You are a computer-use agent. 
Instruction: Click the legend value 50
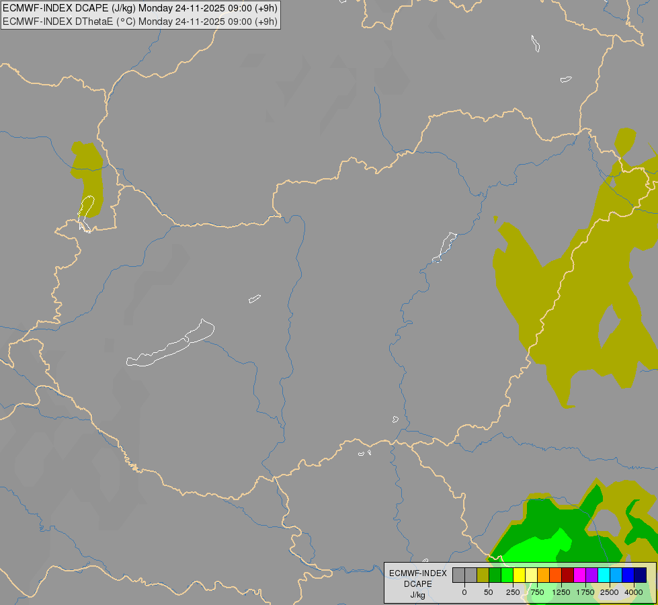point(489,592)
